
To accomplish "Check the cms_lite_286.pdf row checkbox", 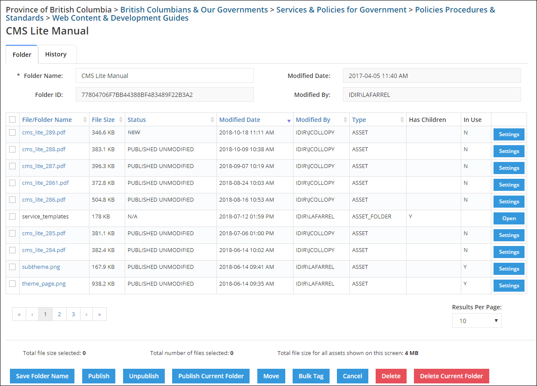I will tap(12, 199).
